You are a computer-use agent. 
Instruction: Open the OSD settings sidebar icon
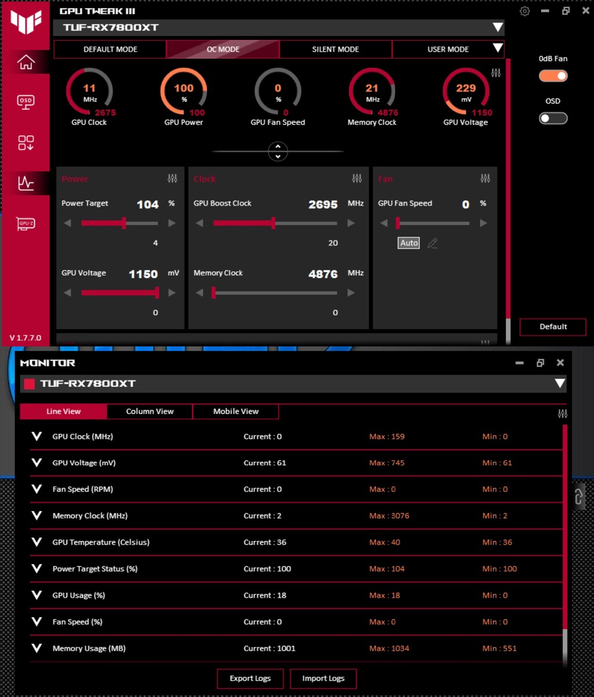pyautogui.click(x=26, y=102)
